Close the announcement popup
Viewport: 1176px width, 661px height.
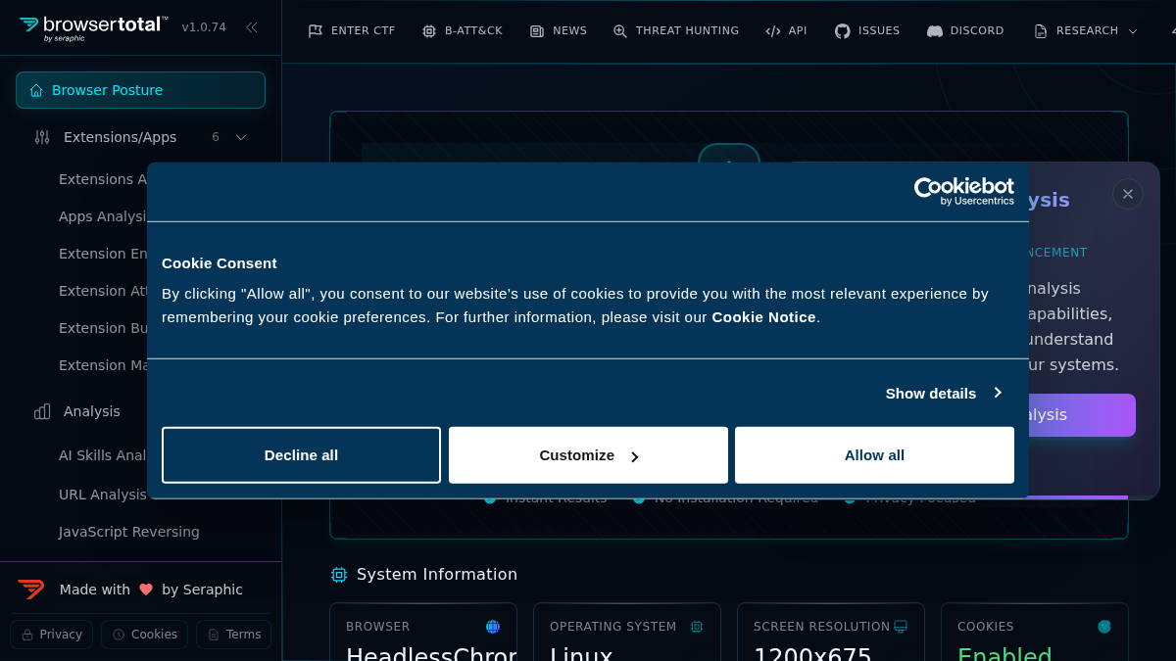1128,194
